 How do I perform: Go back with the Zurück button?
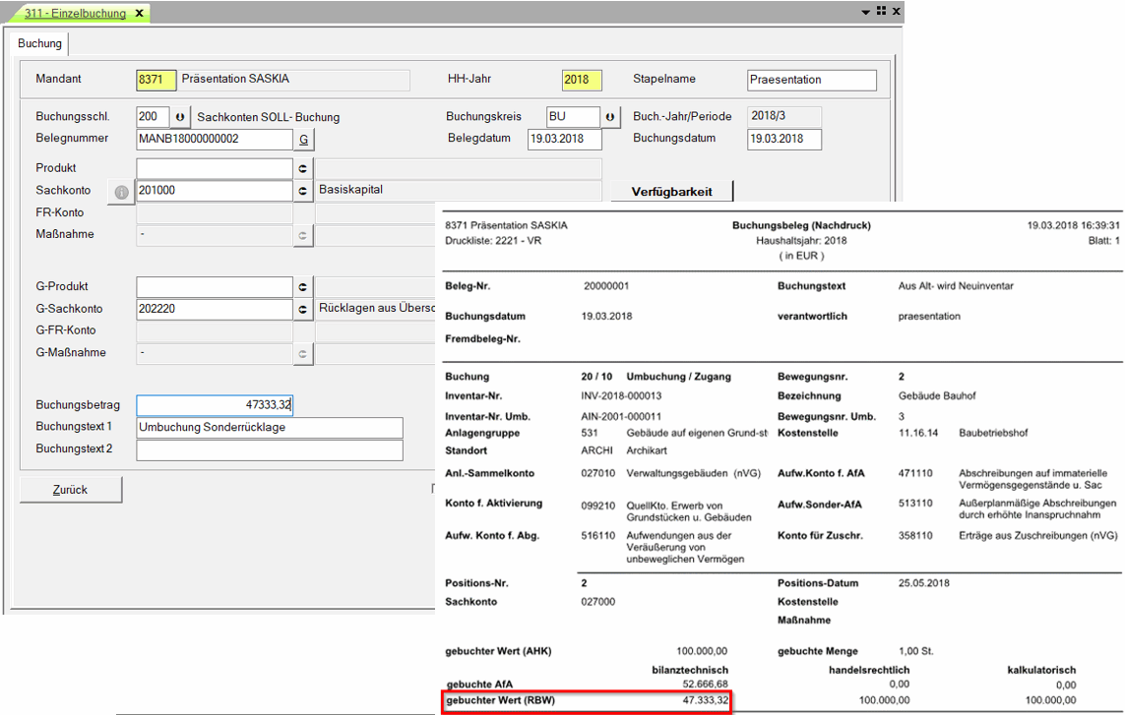71,490
